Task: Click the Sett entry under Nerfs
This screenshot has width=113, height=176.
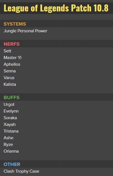Action: coord(8,51)
